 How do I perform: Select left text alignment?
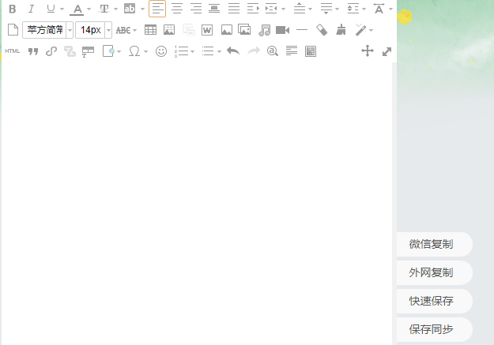point(157,9)
